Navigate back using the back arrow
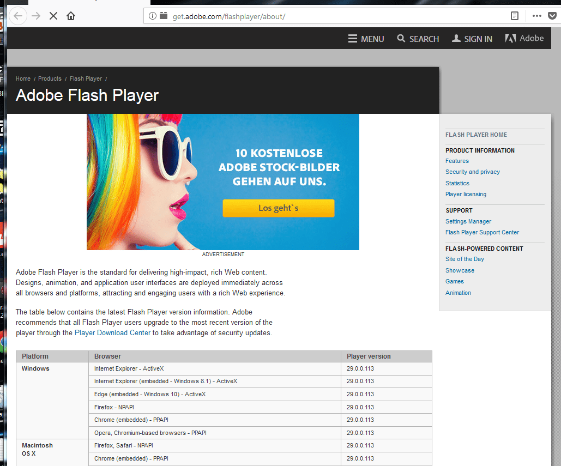The height and width of the screenshot is (466, 561). tap(18, 16)
